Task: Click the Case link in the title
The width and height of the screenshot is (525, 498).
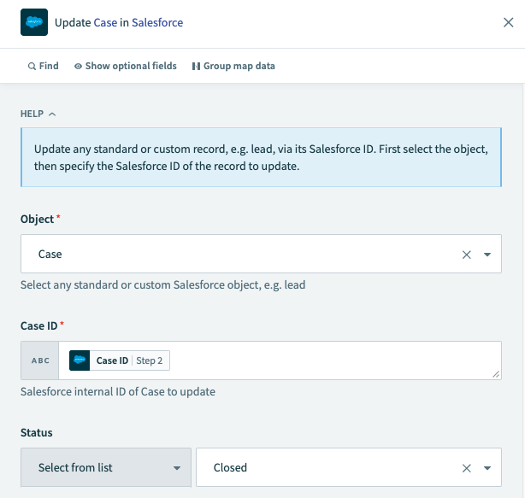Action: point(105,23)
